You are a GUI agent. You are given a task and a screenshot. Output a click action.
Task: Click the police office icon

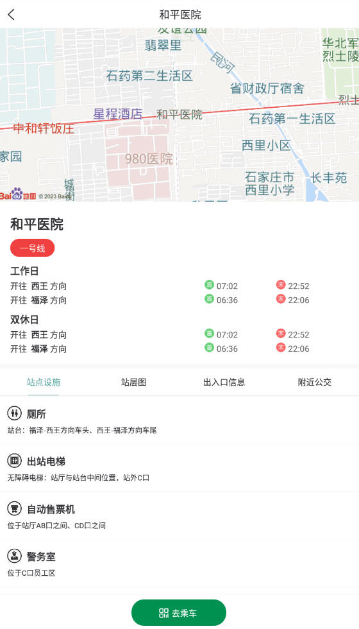[x=14, y=556]
